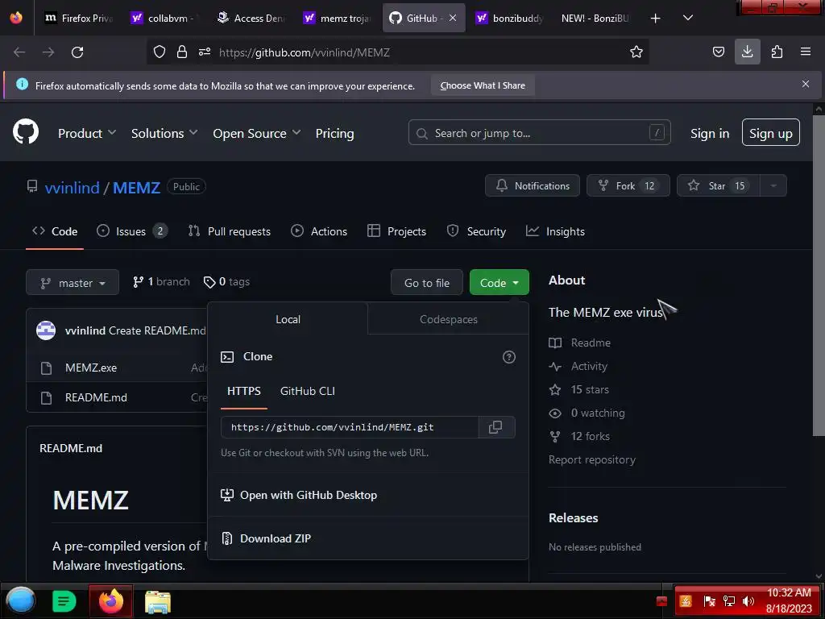This screenshot has height=619, width=825.
Task: Click the vvinlind avatar in commit row
Action: tap(46, 330)
